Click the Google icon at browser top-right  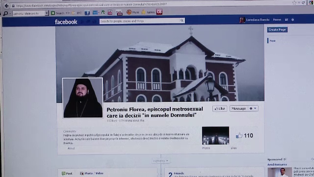tap(311, 2)
